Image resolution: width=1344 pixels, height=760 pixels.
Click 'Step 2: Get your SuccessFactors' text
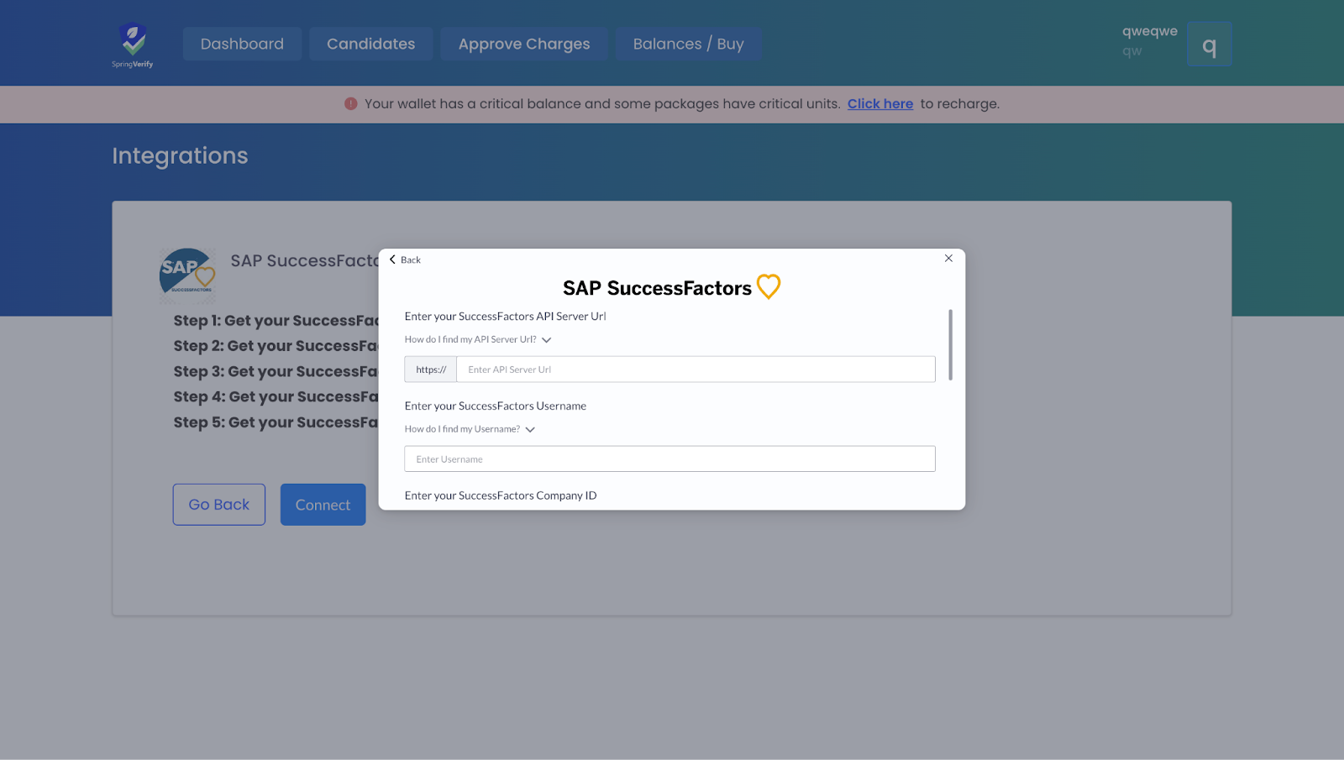point(276,346)
